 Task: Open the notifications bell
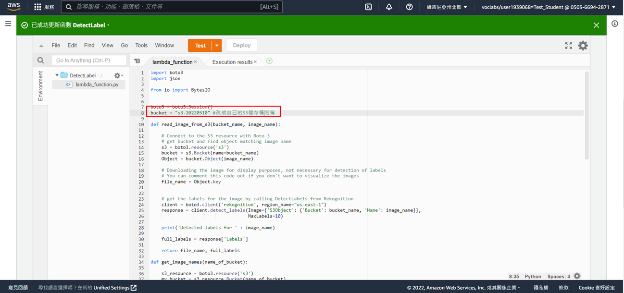[x=389, y=7]
